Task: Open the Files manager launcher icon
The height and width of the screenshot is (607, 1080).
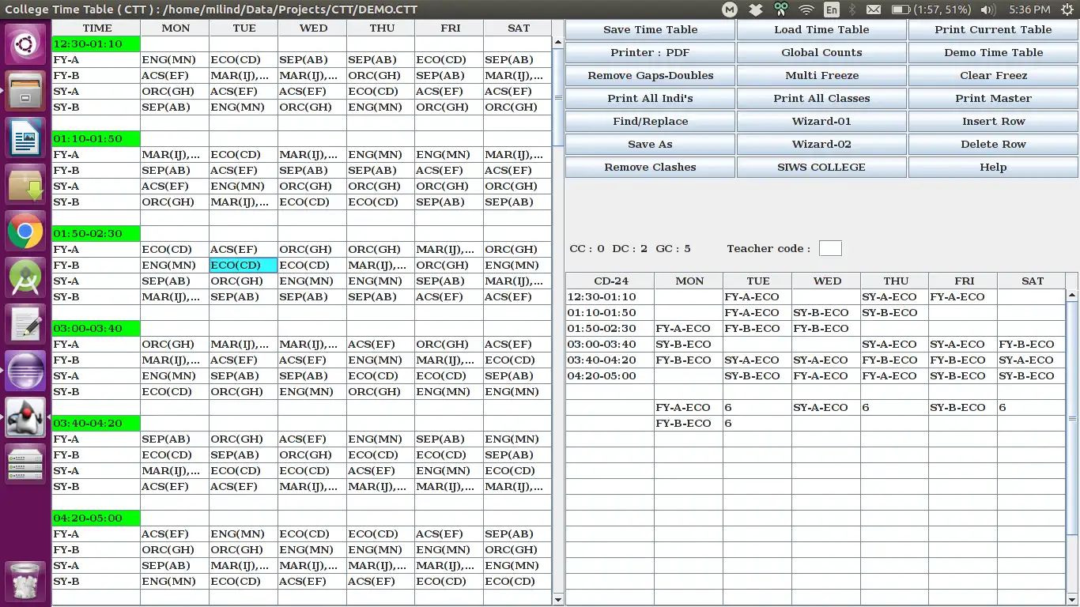Action: [x=25, y=92]
